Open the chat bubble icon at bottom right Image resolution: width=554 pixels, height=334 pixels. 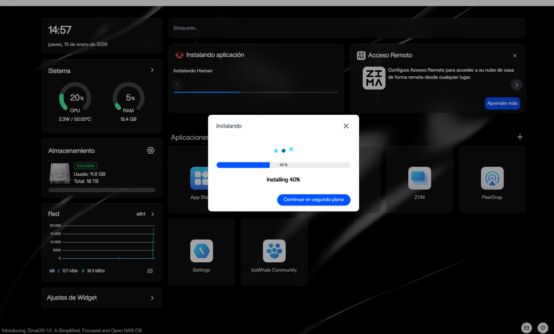pos(542,327)
